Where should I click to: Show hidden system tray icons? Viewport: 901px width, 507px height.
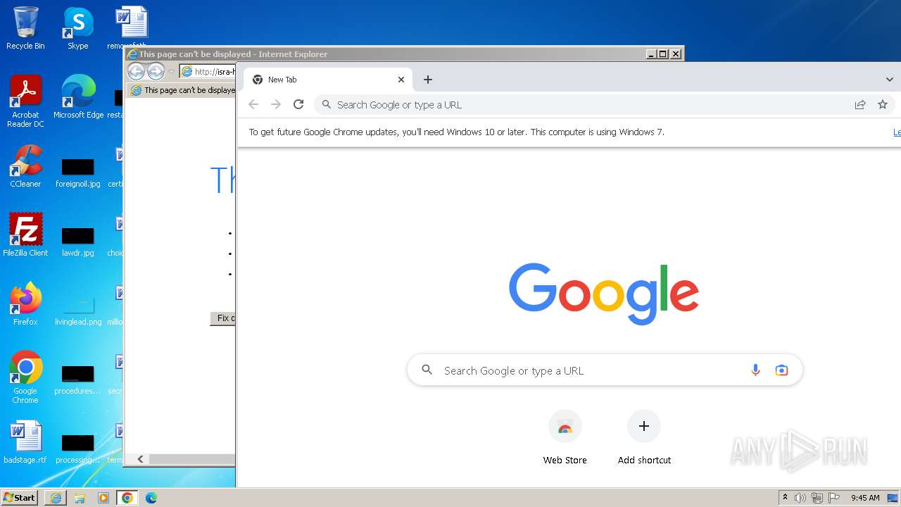click(x=785, y=497)
